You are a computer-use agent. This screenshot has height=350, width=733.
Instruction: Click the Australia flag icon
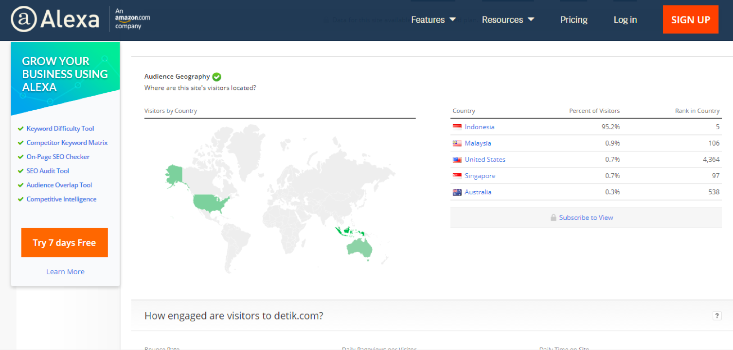[x=457, y=192]
